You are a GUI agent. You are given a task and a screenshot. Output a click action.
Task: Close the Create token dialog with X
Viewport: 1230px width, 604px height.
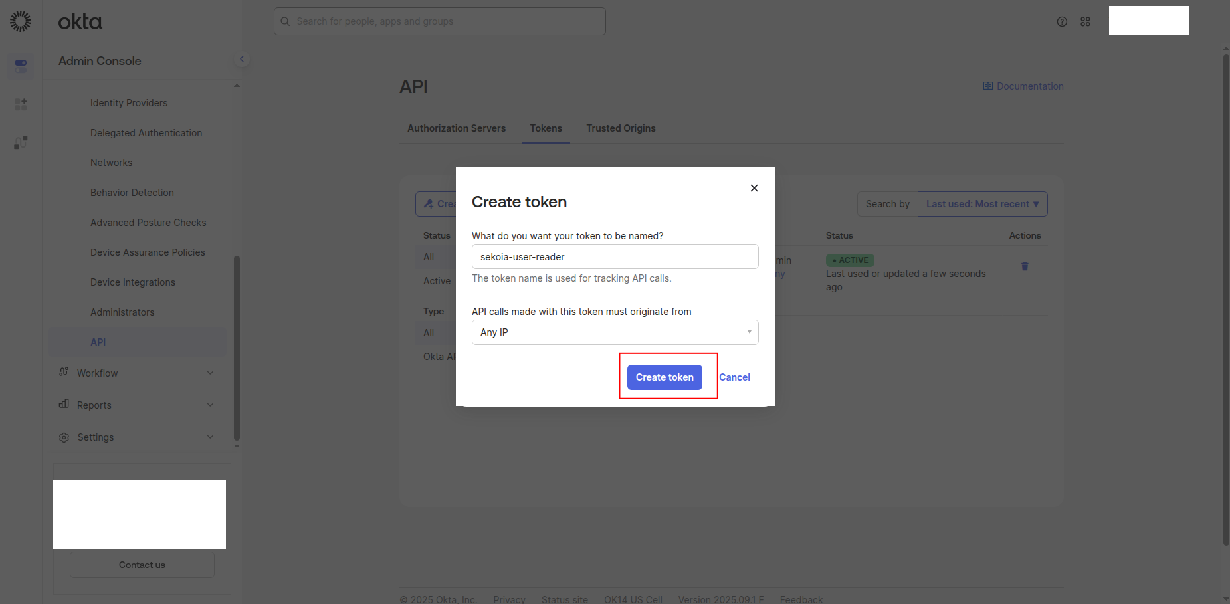pyautogui.click(x=754, y=188)
